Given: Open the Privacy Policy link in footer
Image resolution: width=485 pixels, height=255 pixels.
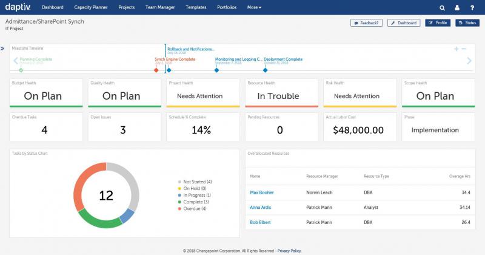Looking at the screenshot, I should tap(289, 250).
